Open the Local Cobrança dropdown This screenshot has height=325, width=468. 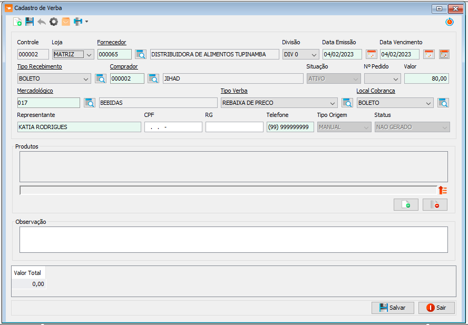[395, 103]
